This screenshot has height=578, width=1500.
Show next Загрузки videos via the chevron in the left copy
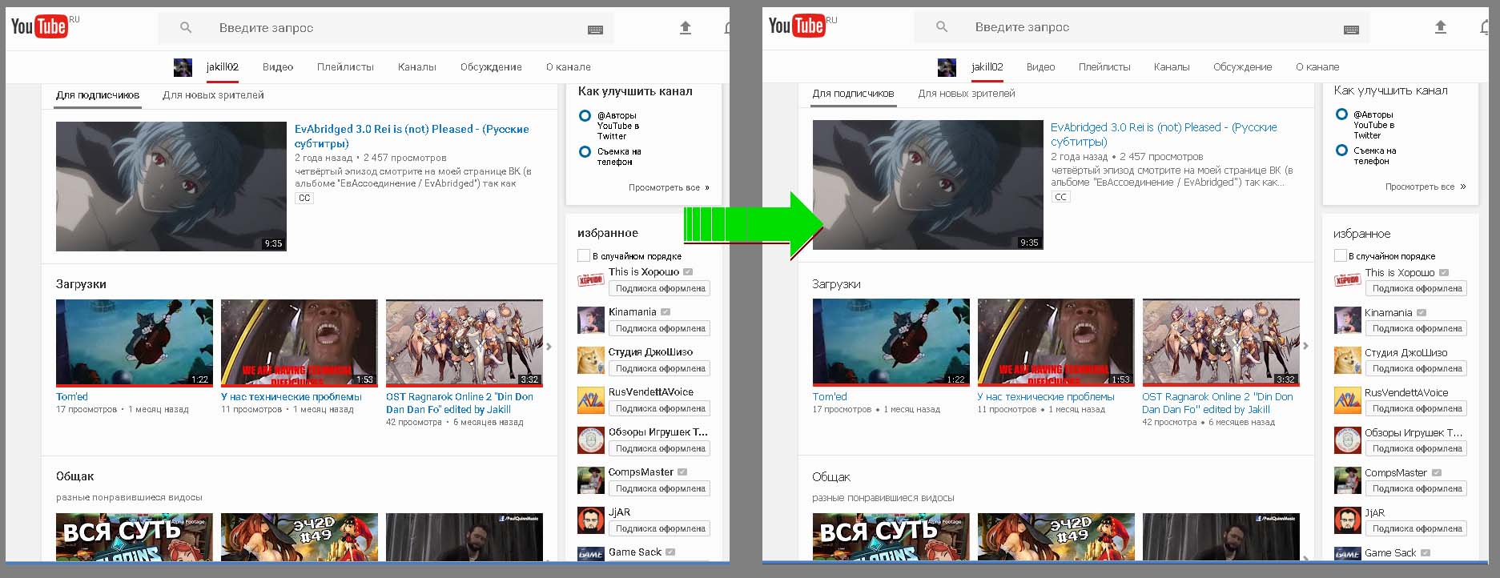pos(549,347)
